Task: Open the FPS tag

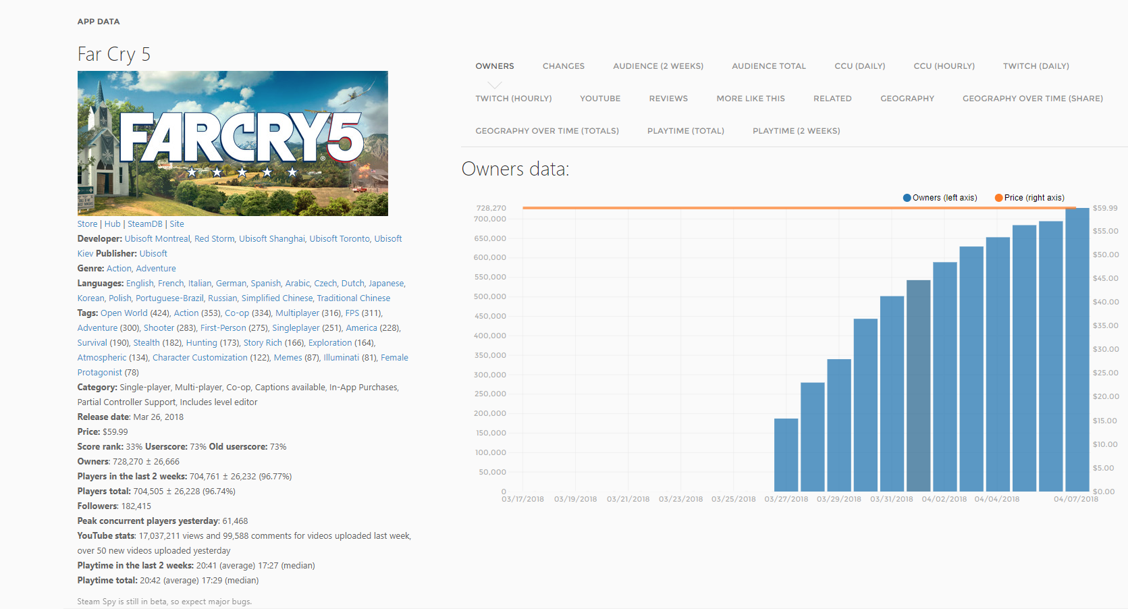Action: point(352,313)
